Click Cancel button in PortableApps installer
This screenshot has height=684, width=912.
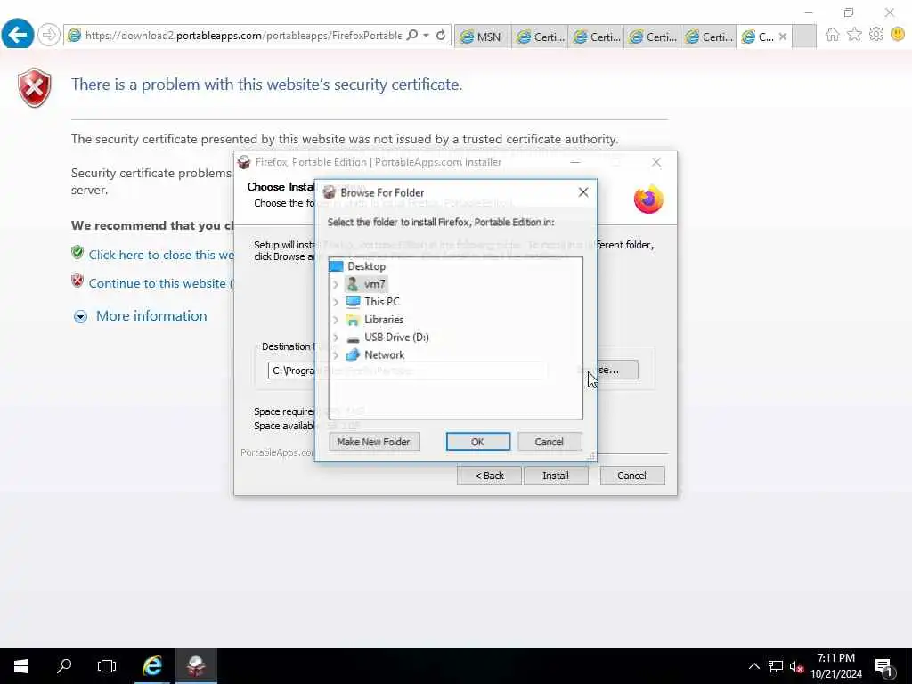click(631, 476)
